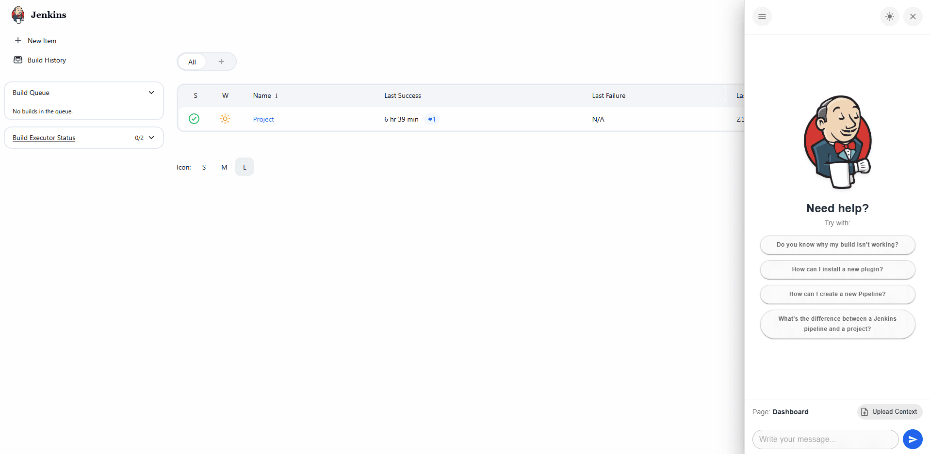
Task: Set icon size to Large
Action: pyautogui.click(x=245, y=167)
